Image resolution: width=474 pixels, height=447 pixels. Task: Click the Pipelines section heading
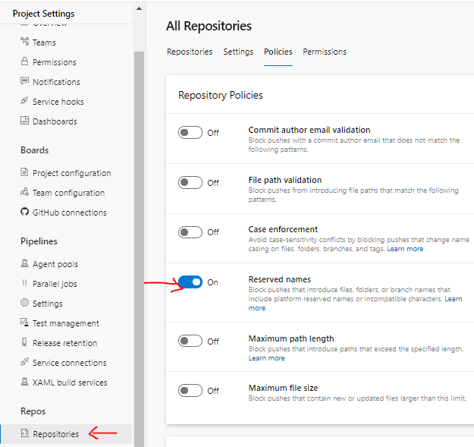tap(39, 241)
